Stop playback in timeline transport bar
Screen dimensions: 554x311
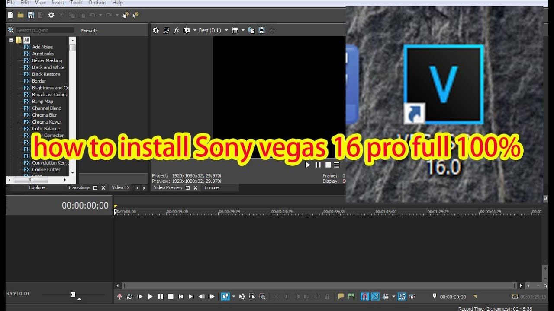171,297
